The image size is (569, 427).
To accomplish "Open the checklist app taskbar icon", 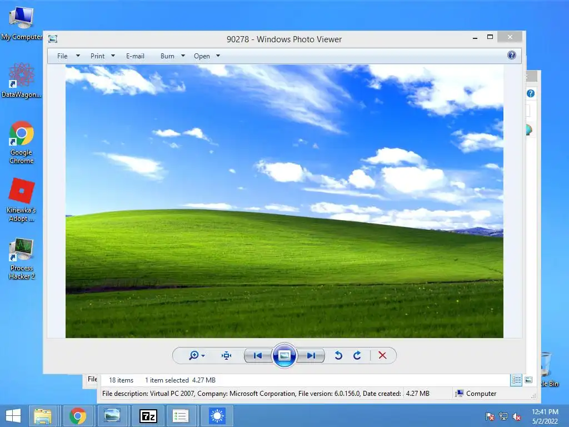I will tap(181, 416).
